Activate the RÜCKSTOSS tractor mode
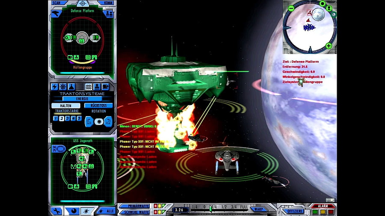Image resolution: width=385 pixels, height=216 pixels. tap(98, 105)
